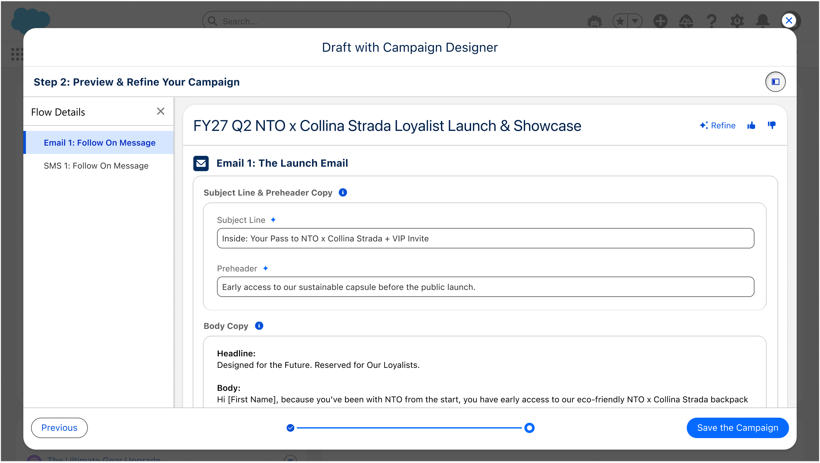
Task: Close the Flow Details panel
Action: (x=161, y=111)
